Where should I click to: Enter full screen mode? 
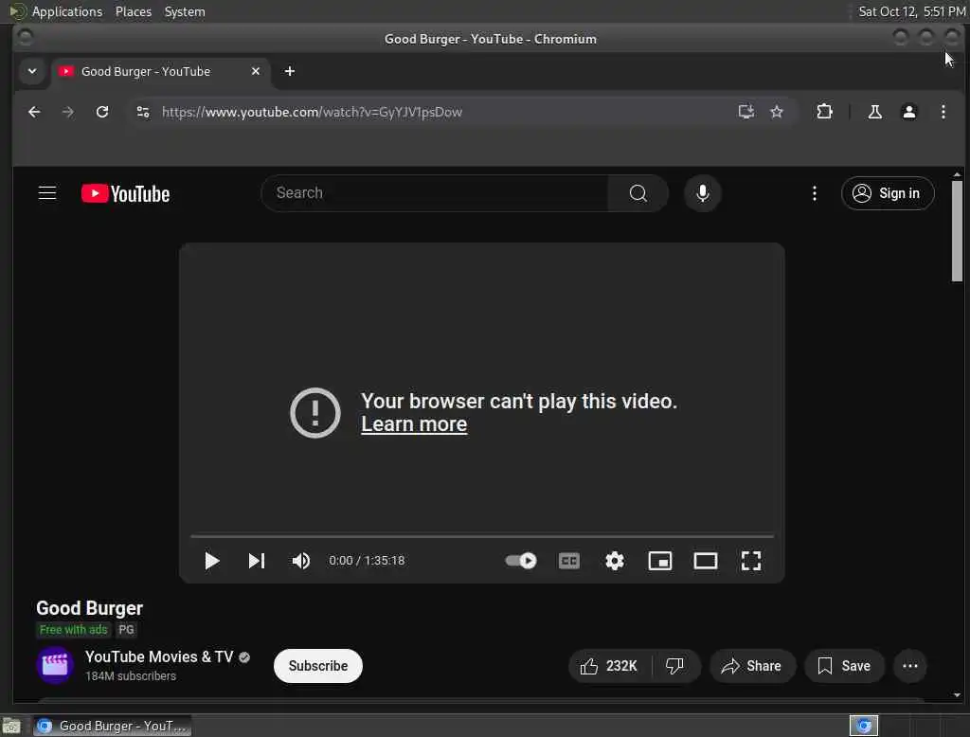click(x=750, y=561)
